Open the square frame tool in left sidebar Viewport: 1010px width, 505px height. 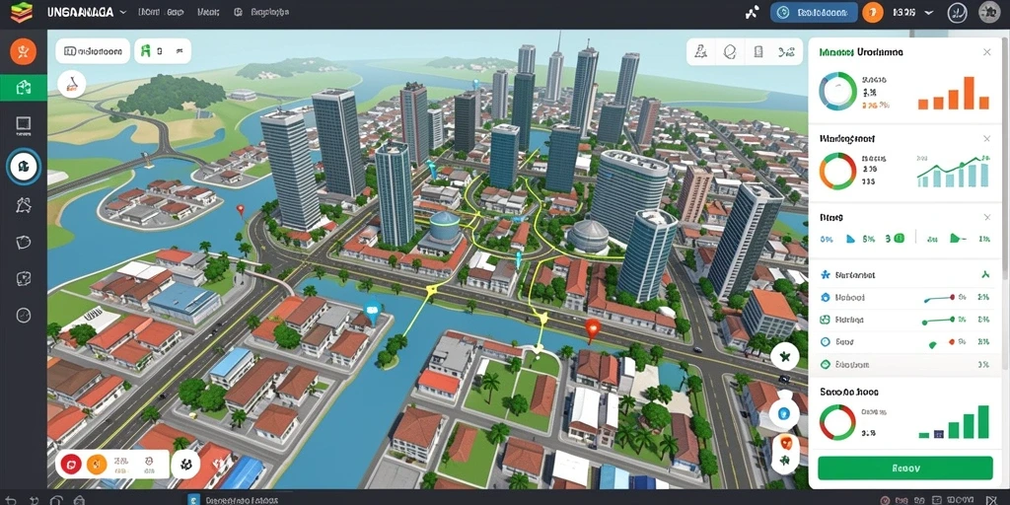pyautogui.click(x=24, y=125)
